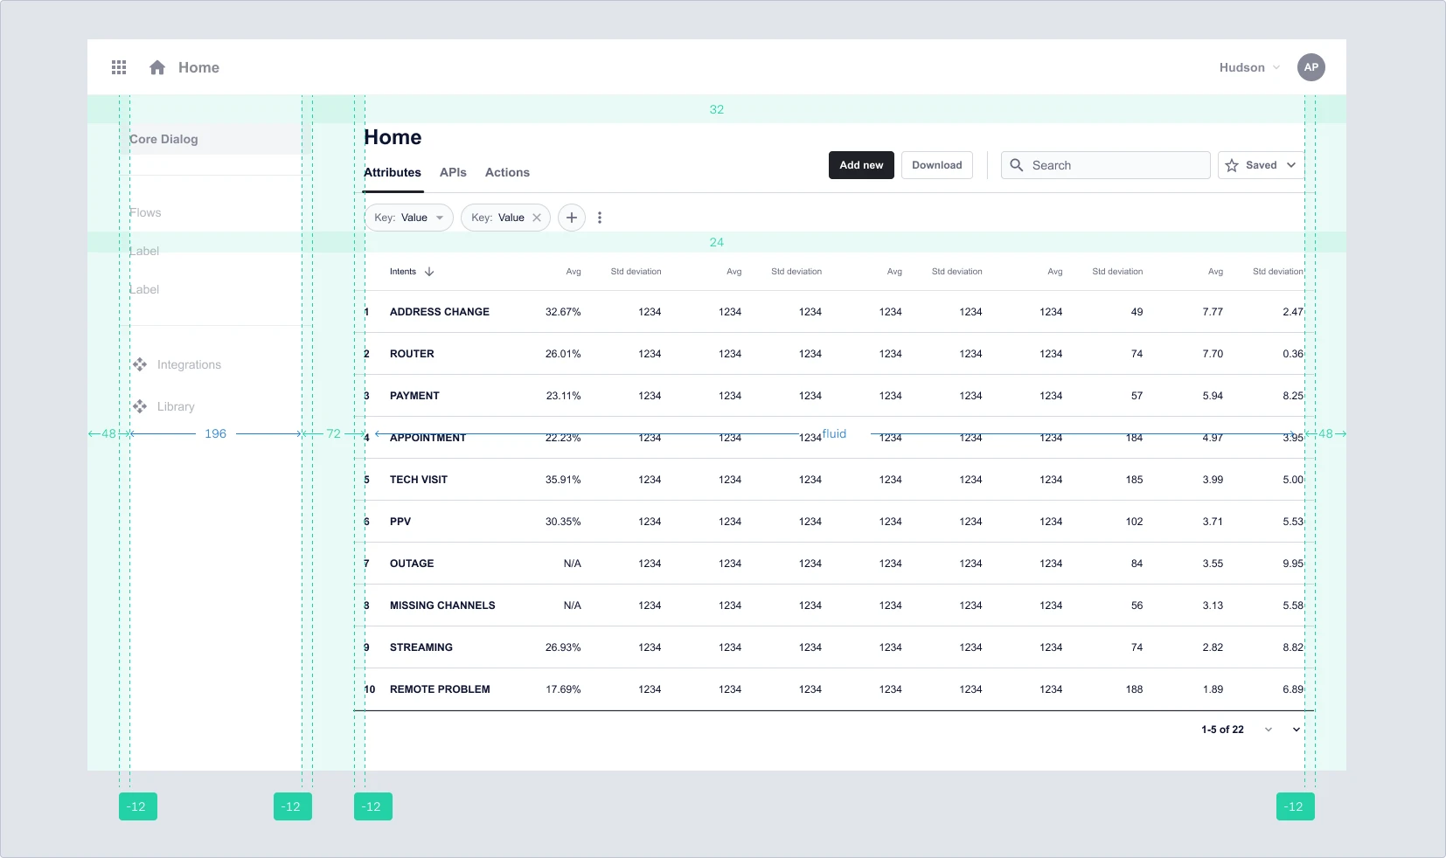
Task: Select the MISSING CHANNELS row
Action: pos(834,605)
